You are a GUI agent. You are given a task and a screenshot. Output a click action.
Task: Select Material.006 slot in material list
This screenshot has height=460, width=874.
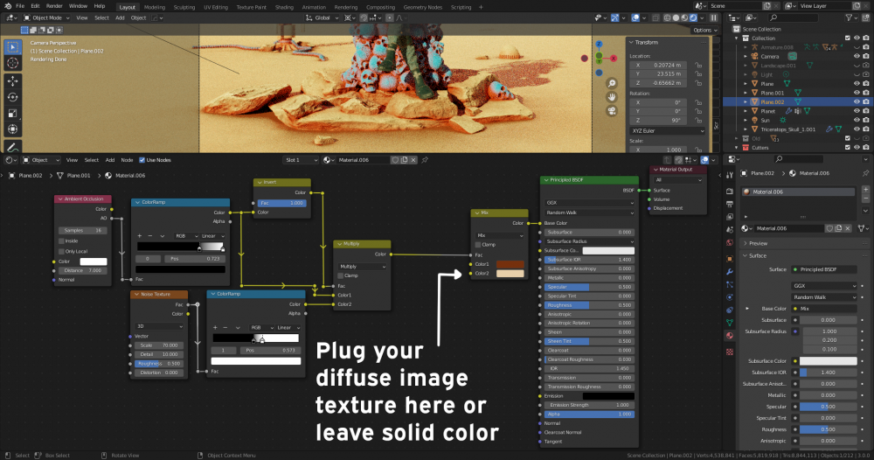798,192
